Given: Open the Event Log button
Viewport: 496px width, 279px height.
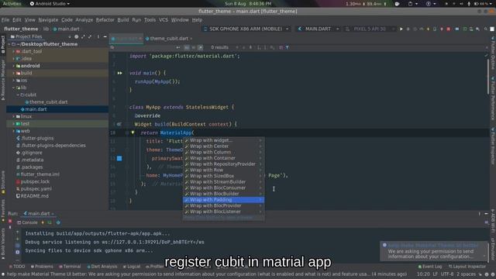Looking at the screenshot, I should pos(429,267).
